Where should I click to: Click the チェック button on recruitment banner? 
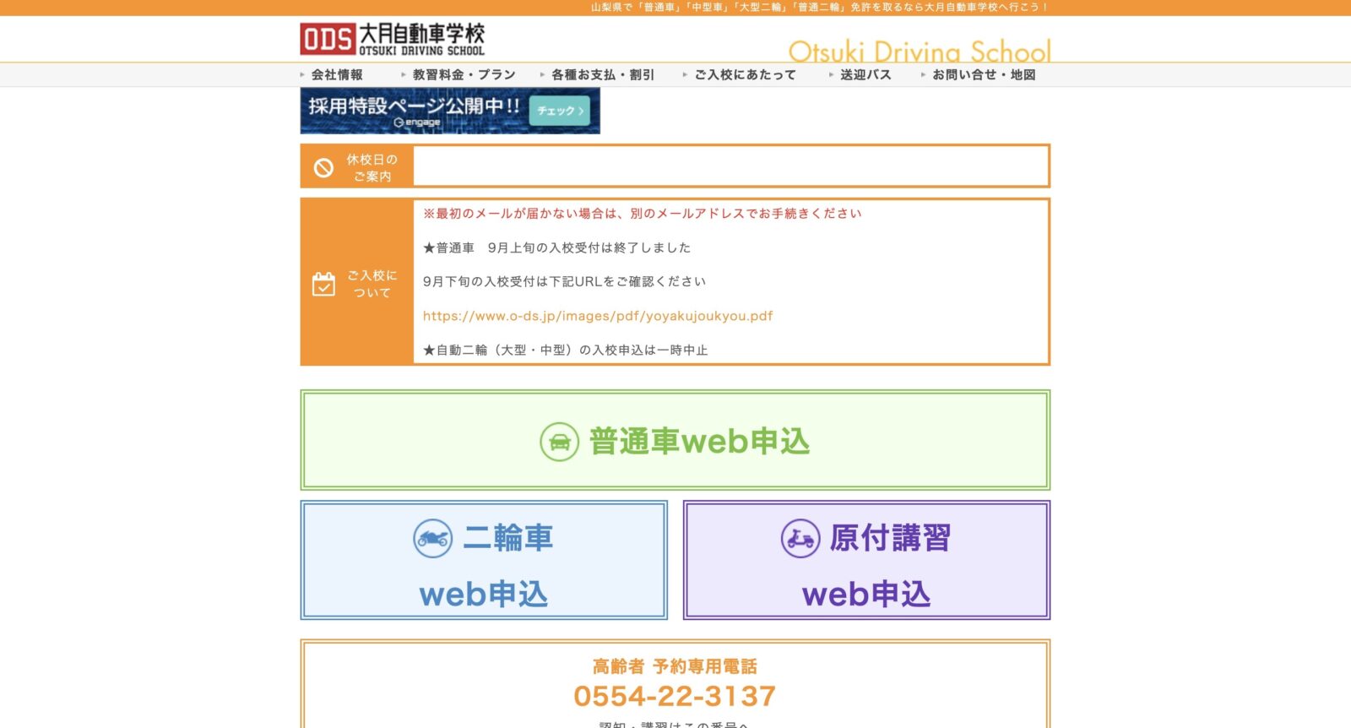(x=559, y=111)
